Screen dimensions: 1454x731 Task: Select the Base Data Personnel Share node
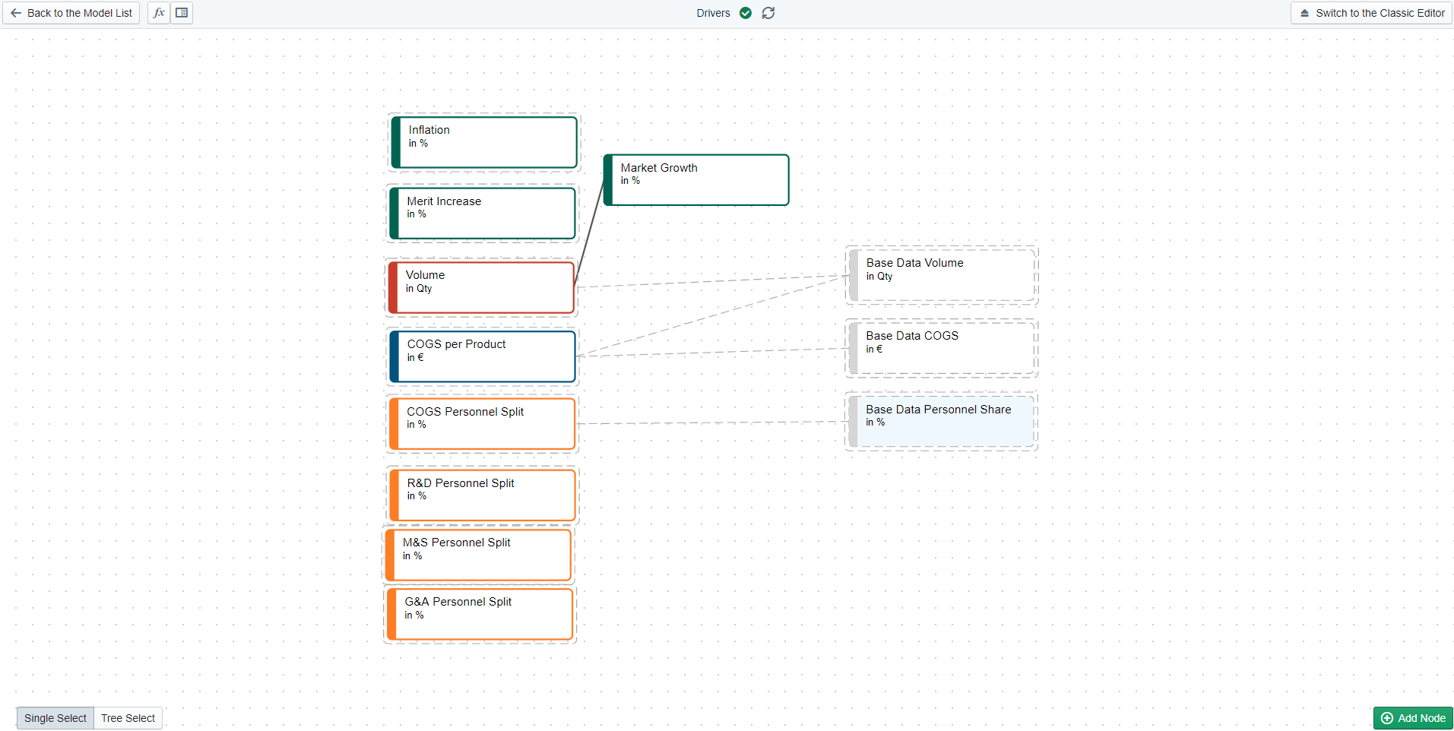pos(942,422)
